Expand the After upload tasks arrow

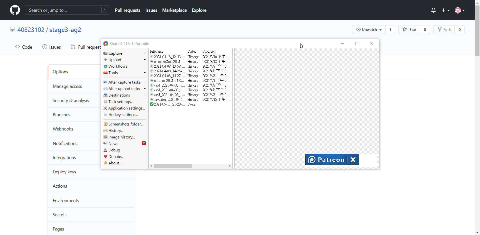[145, 89]
